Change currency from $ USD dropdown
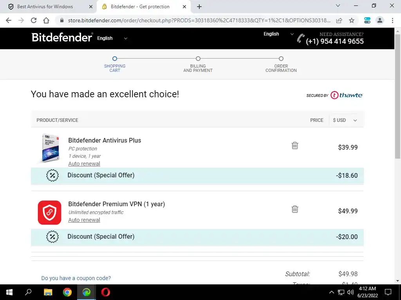 (x=345, y=120)
